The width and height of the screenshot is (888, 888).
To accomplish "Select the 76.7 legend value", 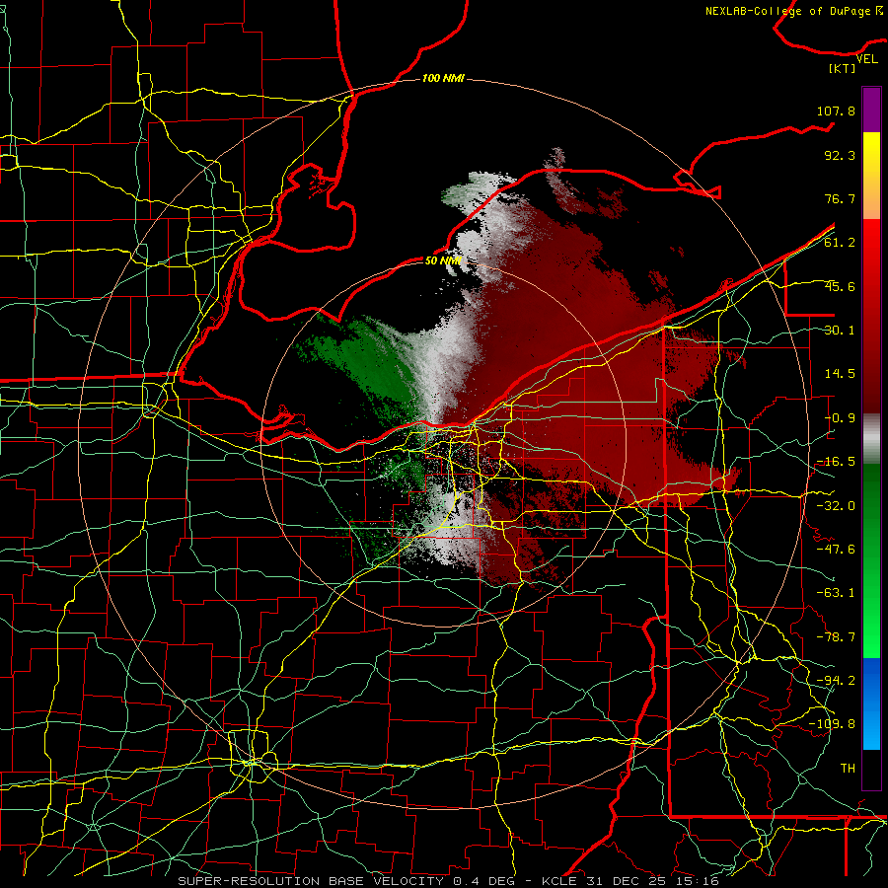I will (x=840, y=198).
